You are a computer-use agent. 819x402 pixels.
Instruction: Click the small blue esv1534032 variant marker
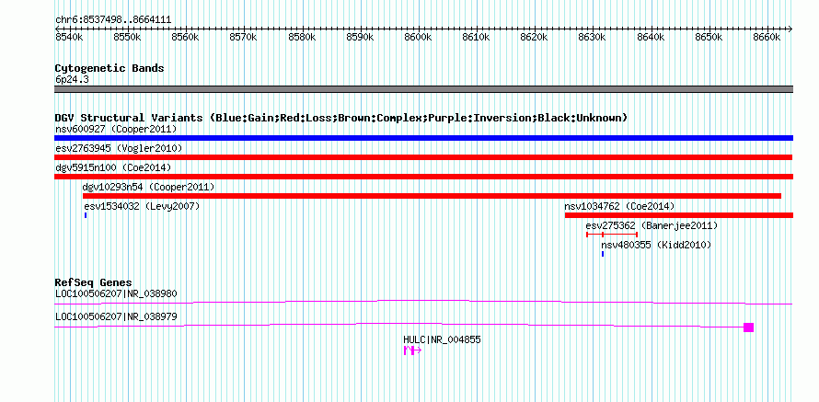tap(86, 215)
